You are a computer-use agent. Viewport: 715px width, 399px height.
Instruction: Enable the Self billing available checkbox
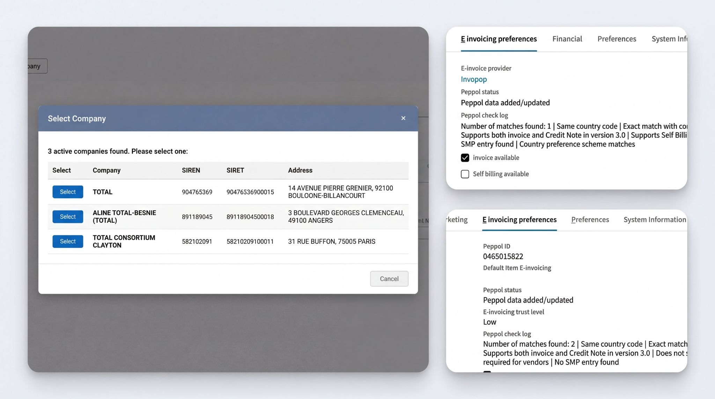pyautogui.click(x=465, y=174)
